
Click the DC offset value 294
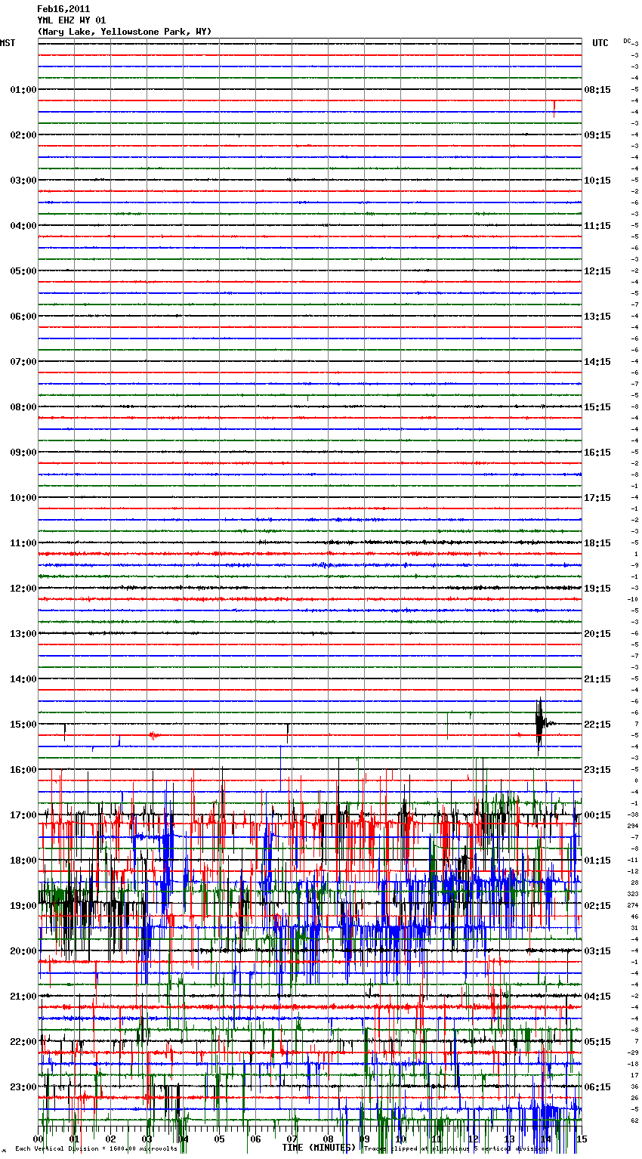(634, 826)
